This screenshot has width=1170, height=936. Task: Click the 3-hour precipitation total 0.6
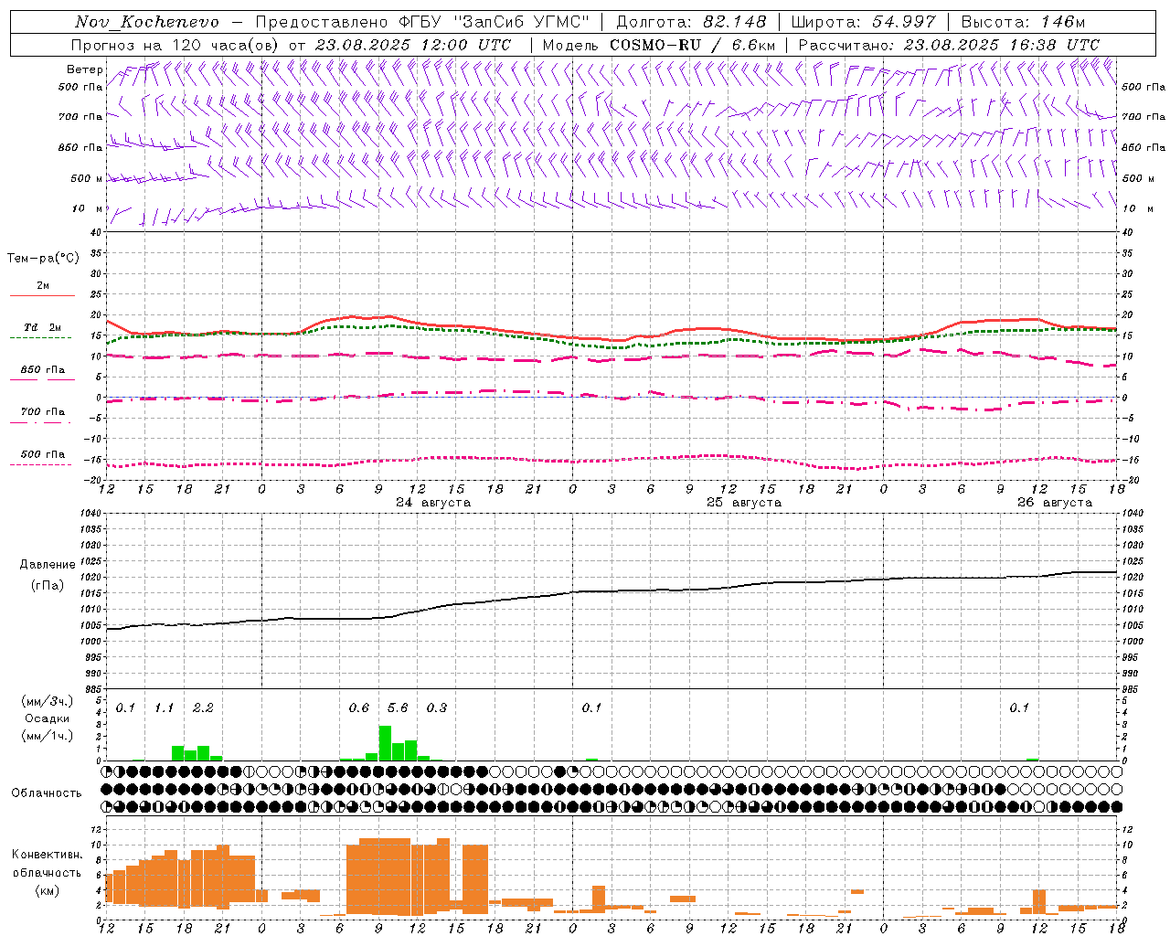pyautogui.click(x=359, y=707)
